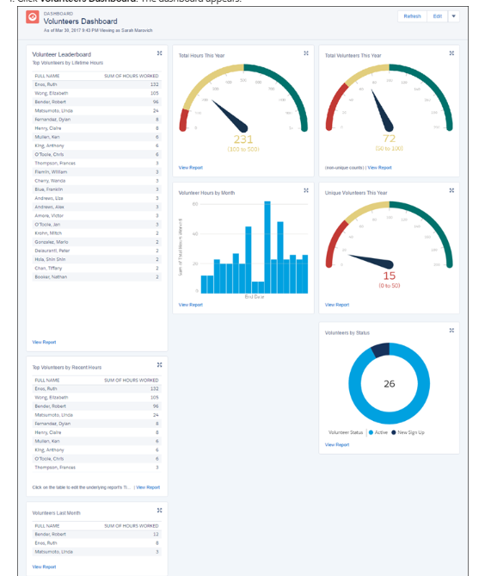Click the Delauranti, Peter row
Image resolution: width=491 pixels, height=576 pixels.
click(x=97, y=251)
